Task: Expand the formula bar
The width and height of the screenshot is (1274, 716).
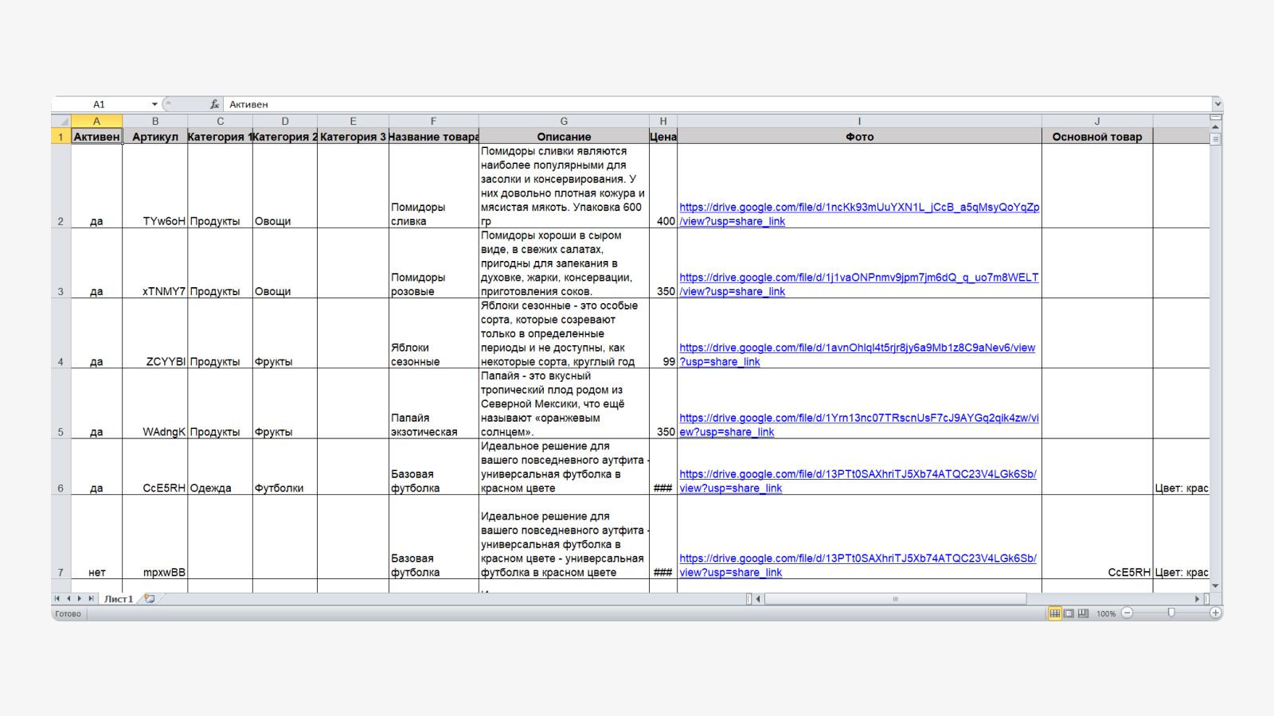Action: 1217,104
